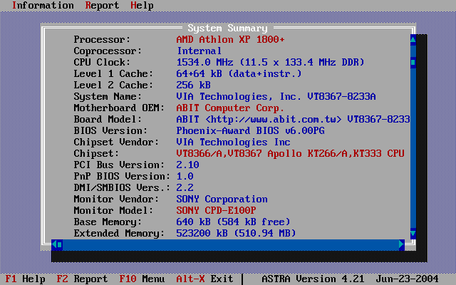Click the System Summary window title
This screenshot has width=456, height=285.
point(227,28)
